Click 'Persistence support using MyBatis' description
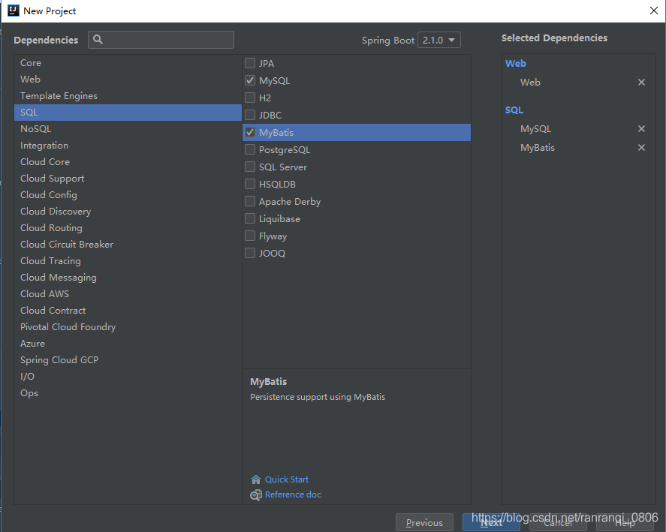Viewport: 666px width, 532px height. pyautogui.click(x=318, y=397)
